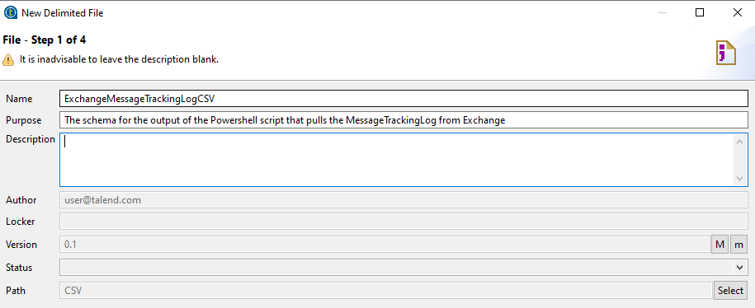Viewport: 755px width, 308px height.
Task: Minimize the New Delimited File window
Action: pyautogui.click(x=662, y=13)
